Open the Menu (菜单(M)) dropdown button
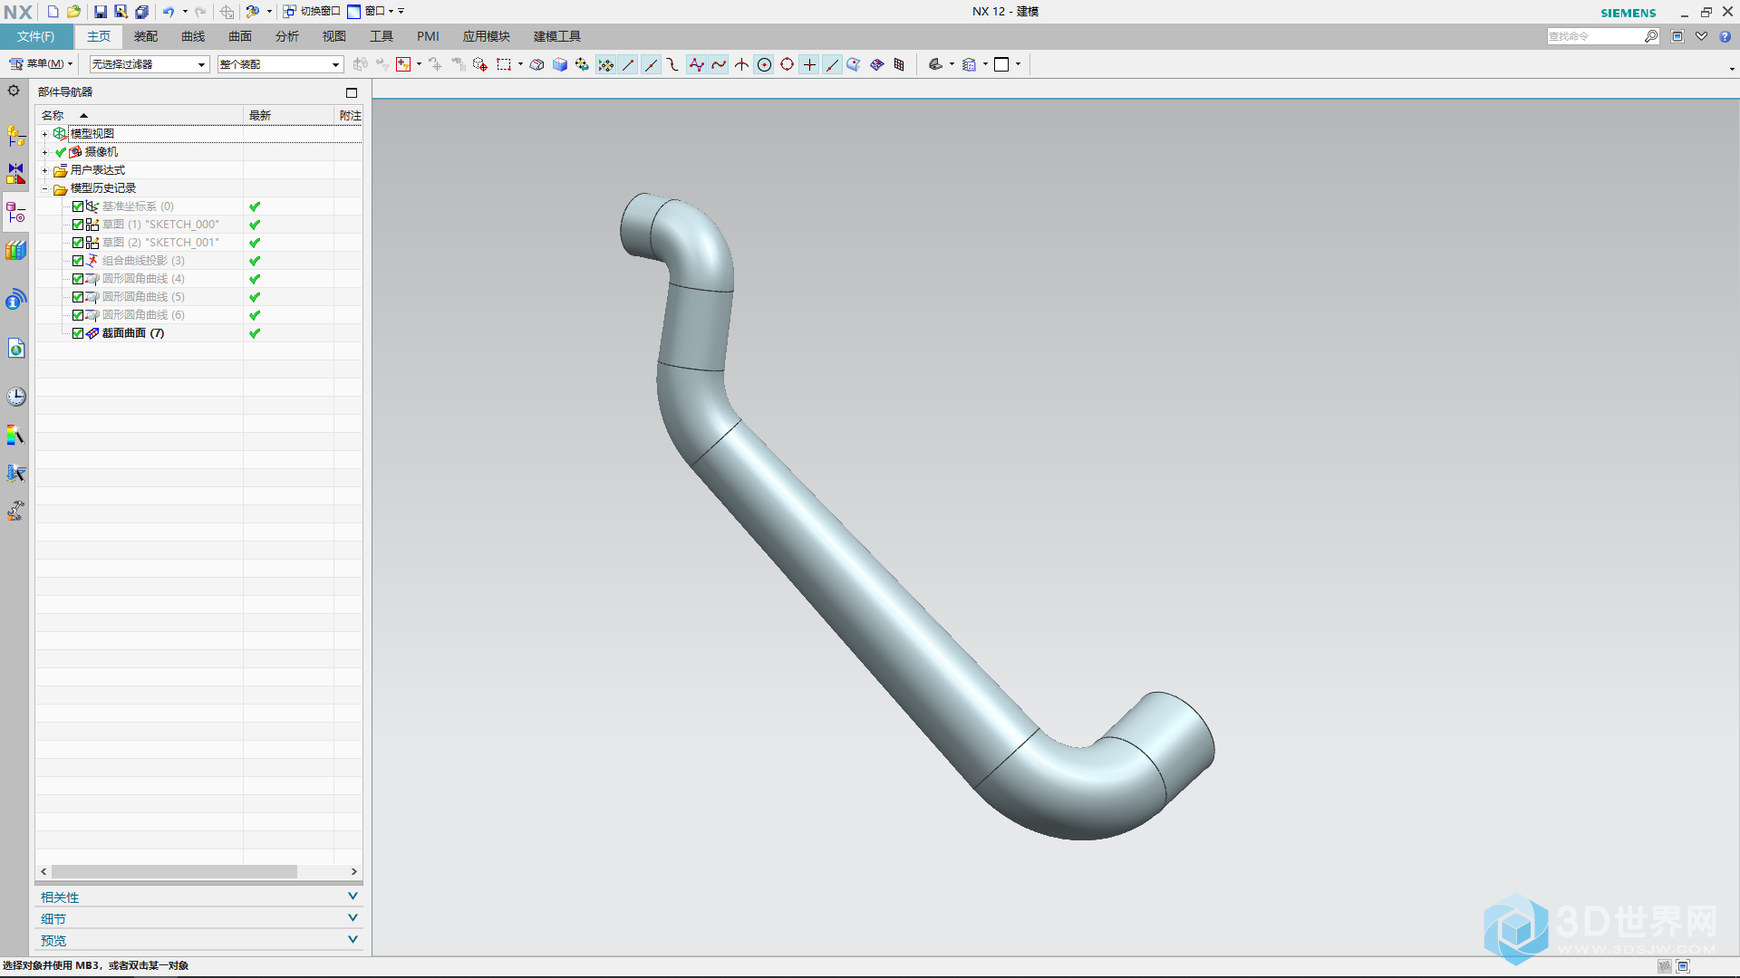This screenshot has height=978, width=1740. [41, 64]
